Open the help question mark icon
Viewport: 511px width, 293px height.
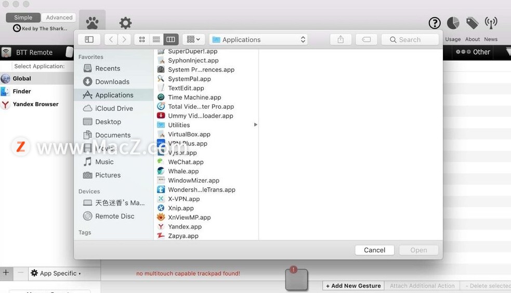(435, 23)
